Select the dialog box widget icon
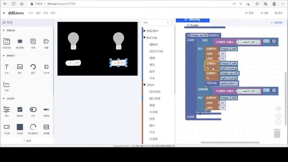The height and width of the screenshot is (162, 288). (x=20, y=127)
